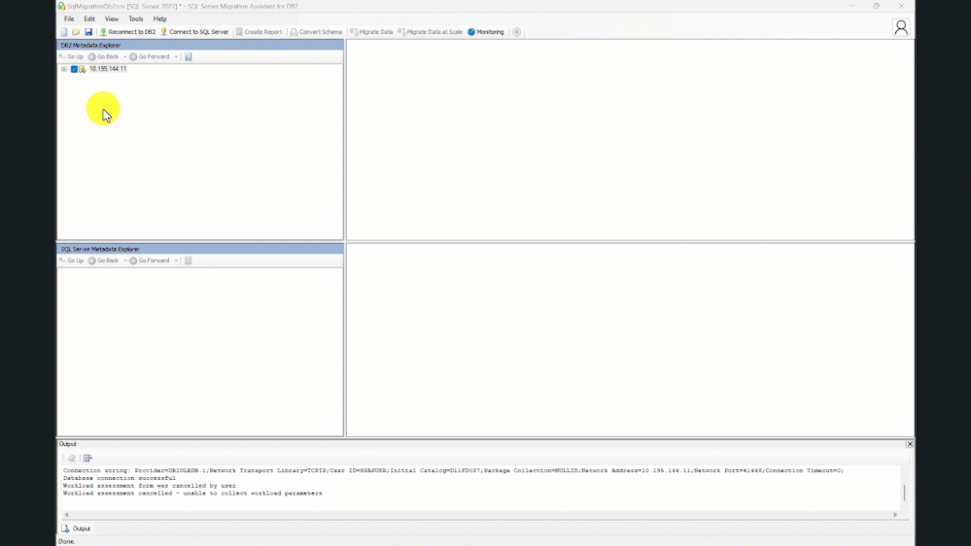
Task: Open the File menu
Action: [x=69, y=18]
